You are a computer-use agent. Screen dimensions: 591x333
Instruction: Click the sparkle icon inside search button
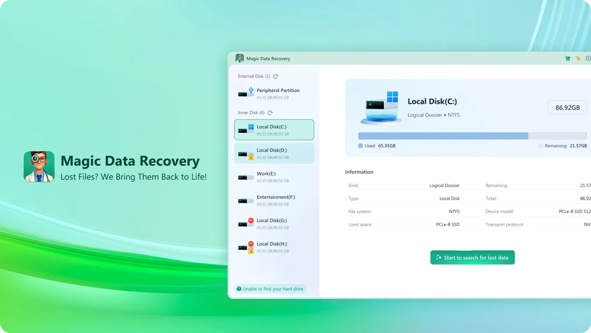click(438, 257)
